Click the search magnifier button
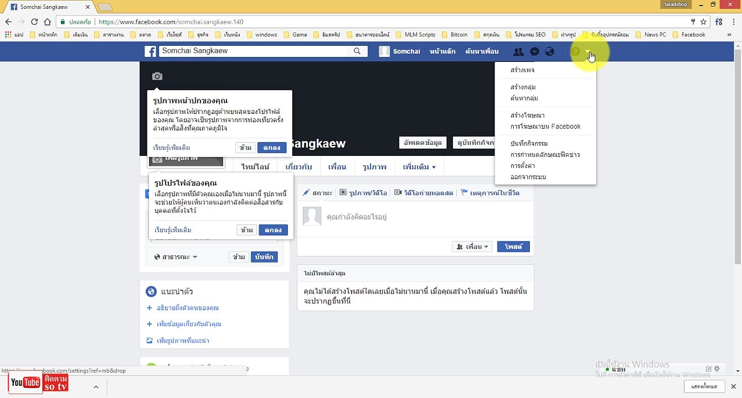The image size is (742, 398). tap(357, 51)
